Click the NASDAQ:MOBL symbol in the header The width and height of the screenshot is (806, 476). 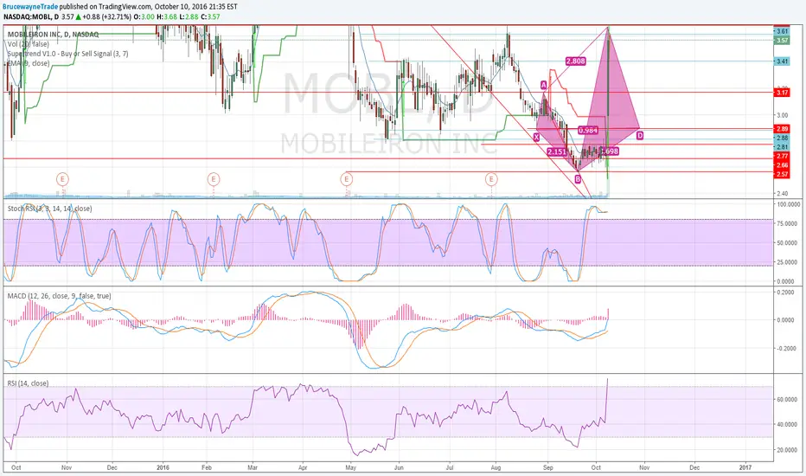(x=29, y=16)
